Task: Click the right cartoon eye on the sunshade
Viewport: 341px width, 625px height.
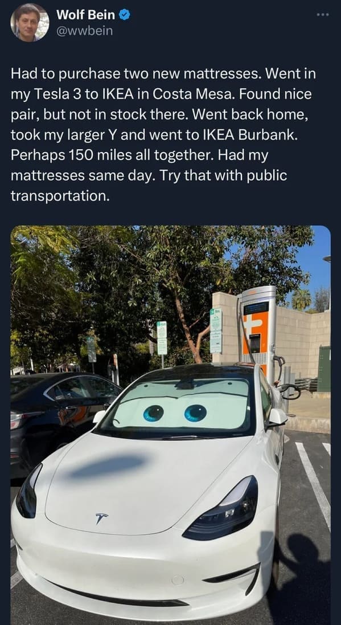Action: pos(195,412)
